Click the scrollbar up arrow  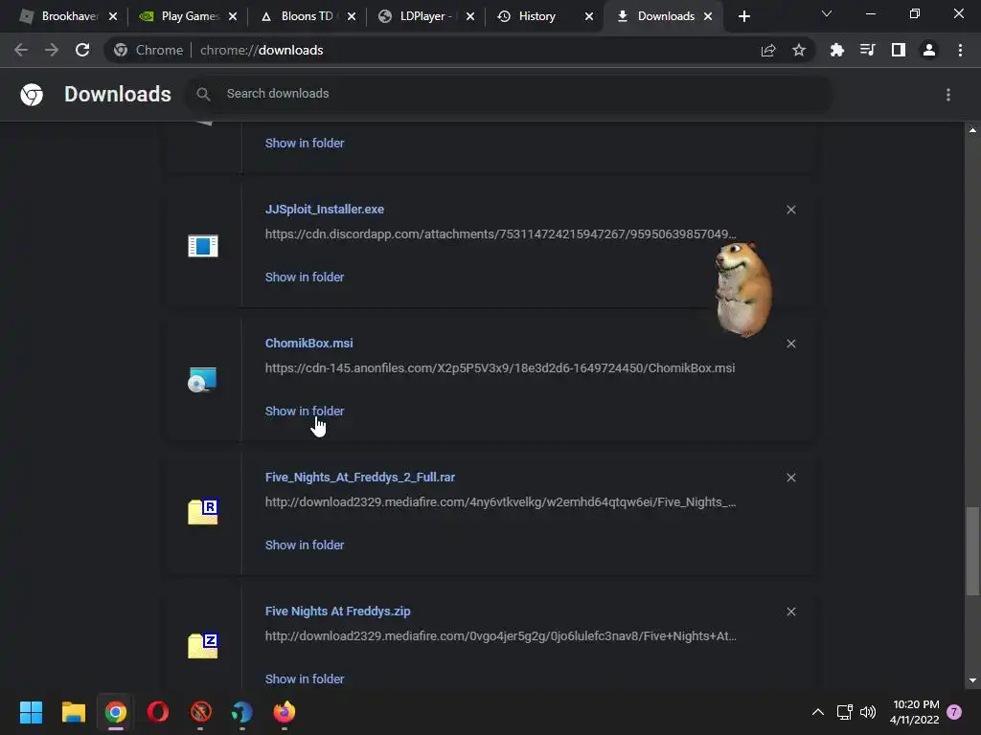click(x=972, y=130)
